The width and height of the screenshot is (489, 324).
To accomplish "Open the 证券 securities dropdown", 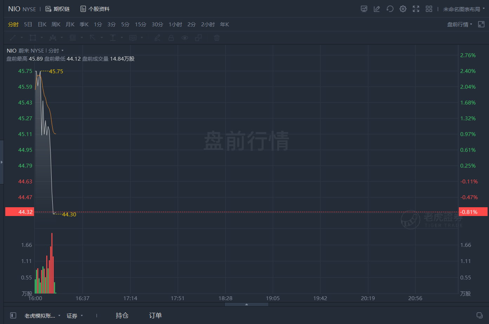I will [x=75, y=316].
